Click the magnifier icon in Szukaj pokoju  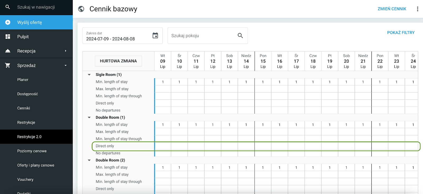[x=240, y=36]
